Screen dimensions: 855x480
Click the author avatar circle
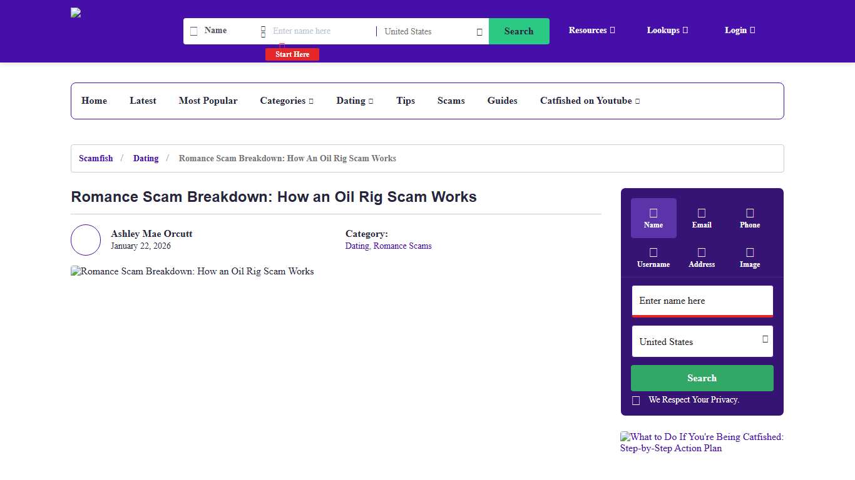[86, 240]
